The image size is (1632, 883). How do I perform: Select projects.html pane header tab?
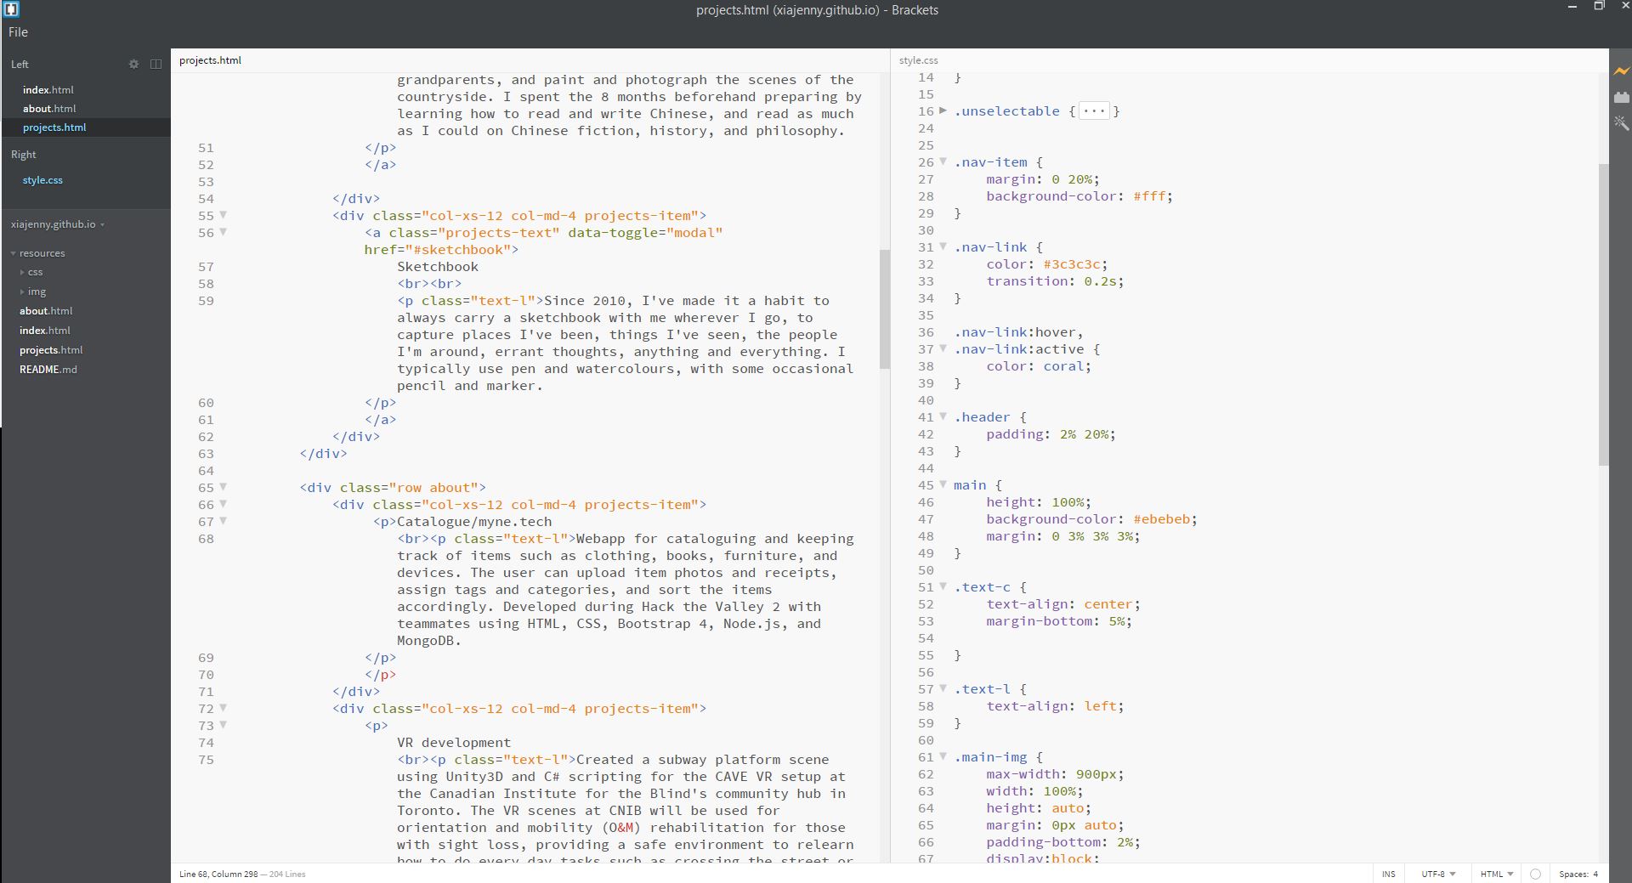tap(210, 60)
